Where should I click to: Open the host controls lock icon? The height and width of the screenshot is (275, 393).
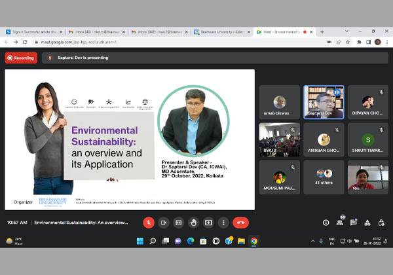point(381,223)
